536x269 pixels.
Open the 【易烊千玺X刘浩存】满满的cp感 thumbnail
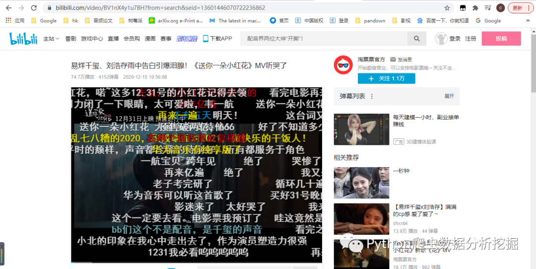point(361,219)
